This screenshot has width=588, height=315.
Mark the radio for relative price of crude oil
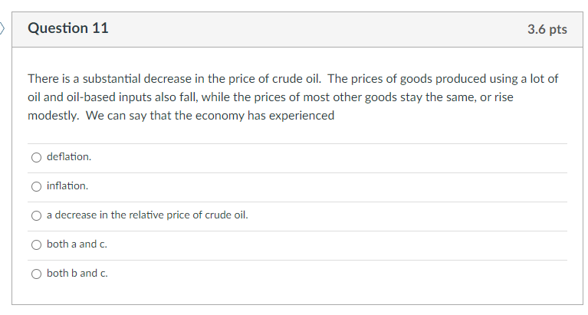click(x=36, y=215)
